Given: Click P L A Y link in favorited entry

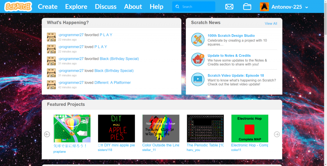Looking at the screenshot, I should 106,35.
